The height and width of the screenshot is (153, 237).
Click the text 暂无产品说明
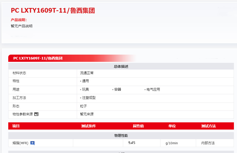[22, 26]
